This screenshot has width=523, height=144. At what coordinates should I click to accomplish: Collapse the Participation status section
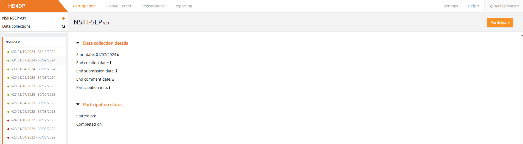78,105
